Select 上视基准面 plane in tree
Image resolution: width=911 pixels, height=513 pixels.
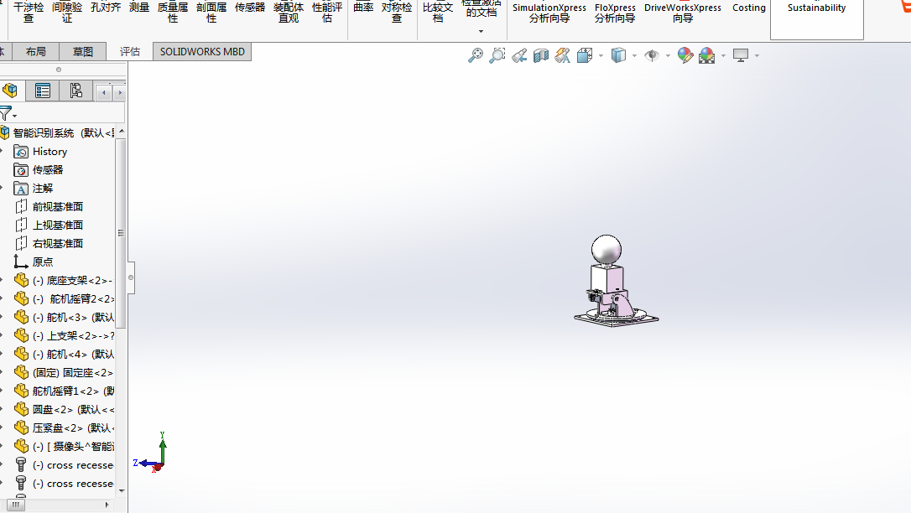pyautogui.click(x=48, y=225)
